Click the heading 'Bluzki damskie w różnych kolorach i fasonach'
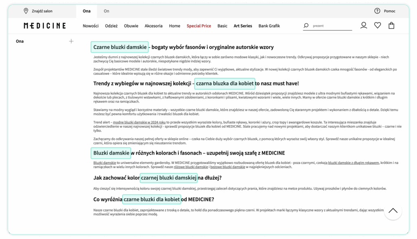 [x=189, y=153]
